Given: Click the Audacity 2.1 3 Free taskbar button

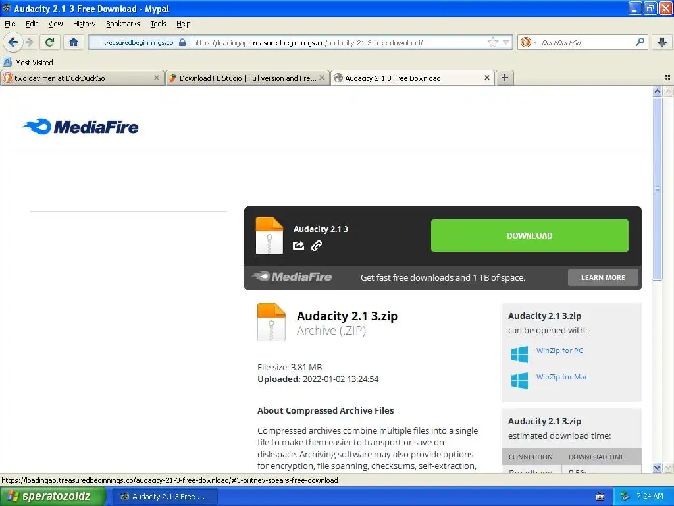Looking at the screenshot, I should 165,497.
